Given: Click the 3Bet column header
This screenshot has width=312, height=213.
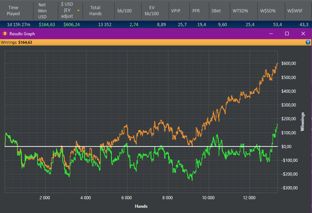Looking at the screenshot, I should 217,10.
